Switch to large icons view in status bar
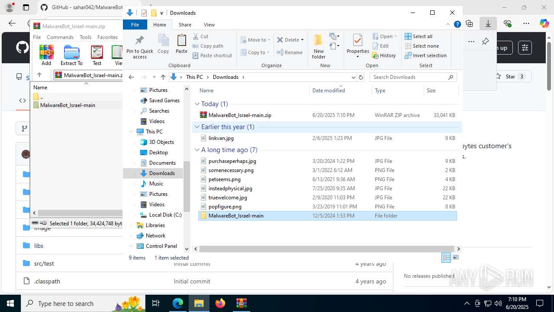The height and width of the screenshot is (312, 554). (455, 258)
